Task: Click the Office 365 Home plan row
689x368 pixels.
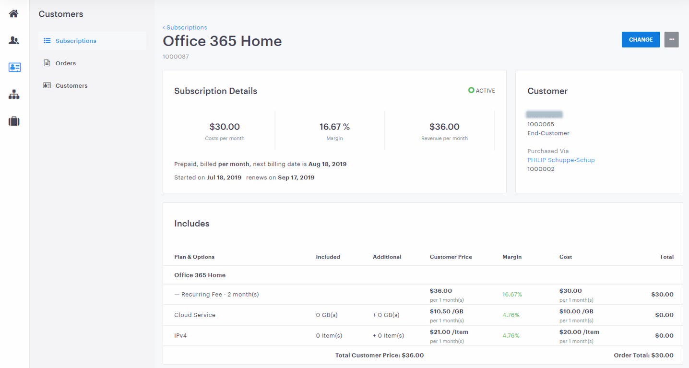Action: 423,275
